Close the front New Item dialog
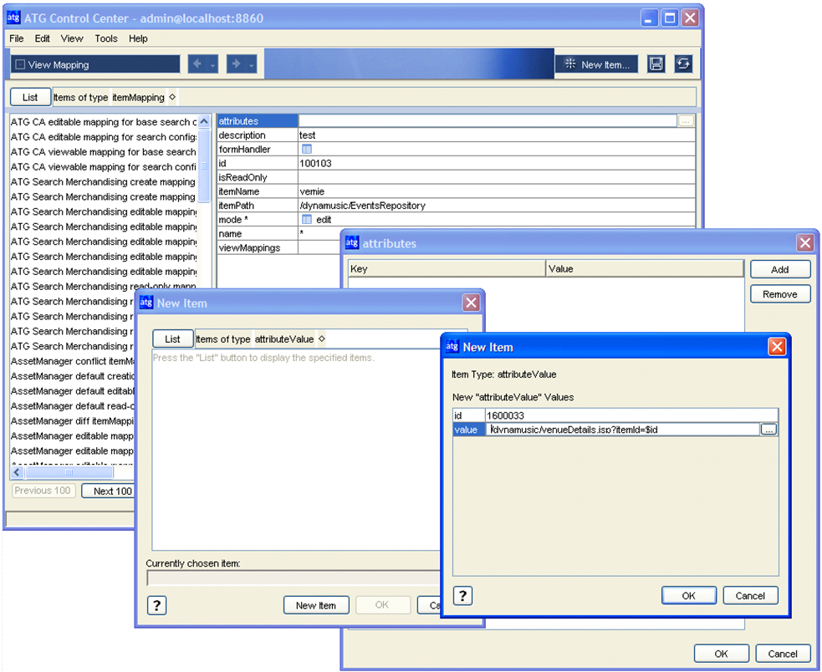 pyautogui.click(x=776, y=347)
